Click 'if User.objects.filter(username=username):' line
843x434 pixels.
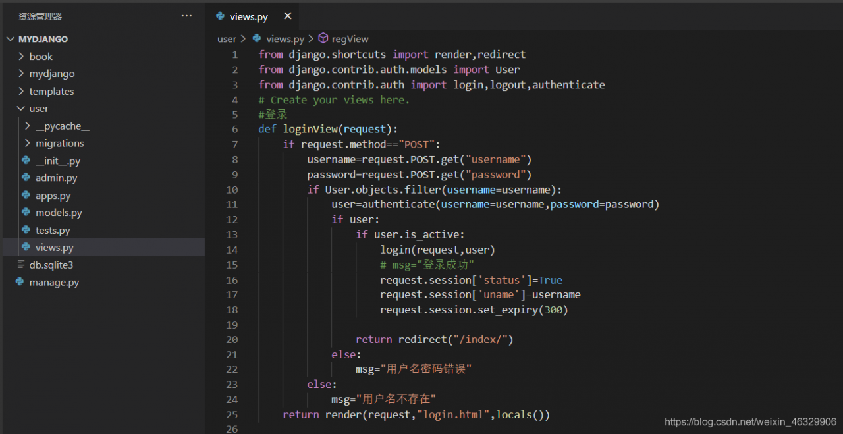point(435,190)
